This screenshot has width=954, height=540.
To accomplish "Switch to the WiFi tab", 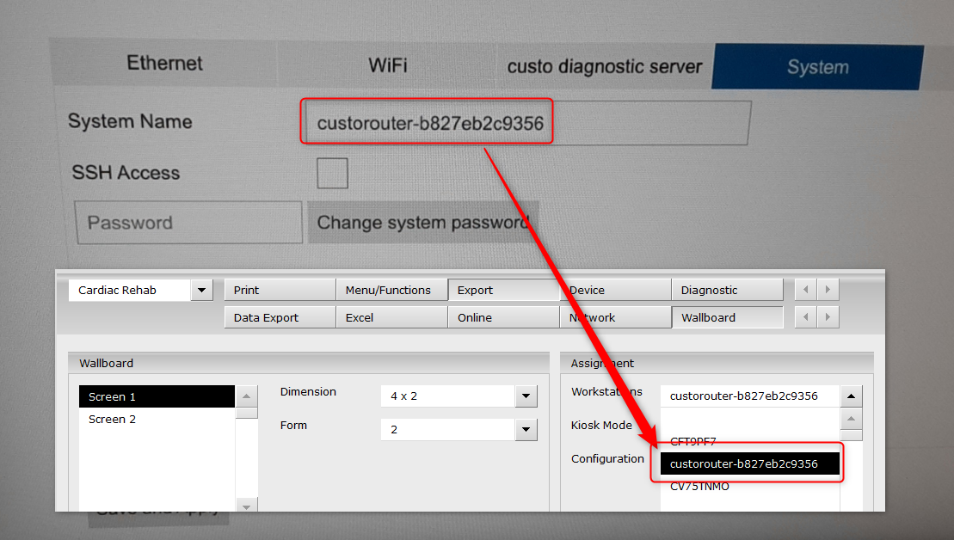I will [x=388, y=64].
